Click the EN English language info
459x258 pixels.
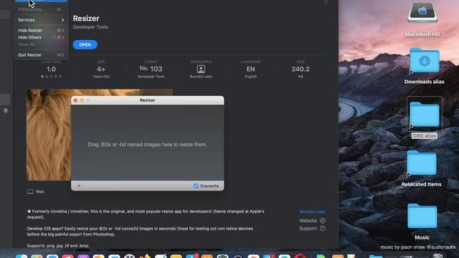point(250,70)
